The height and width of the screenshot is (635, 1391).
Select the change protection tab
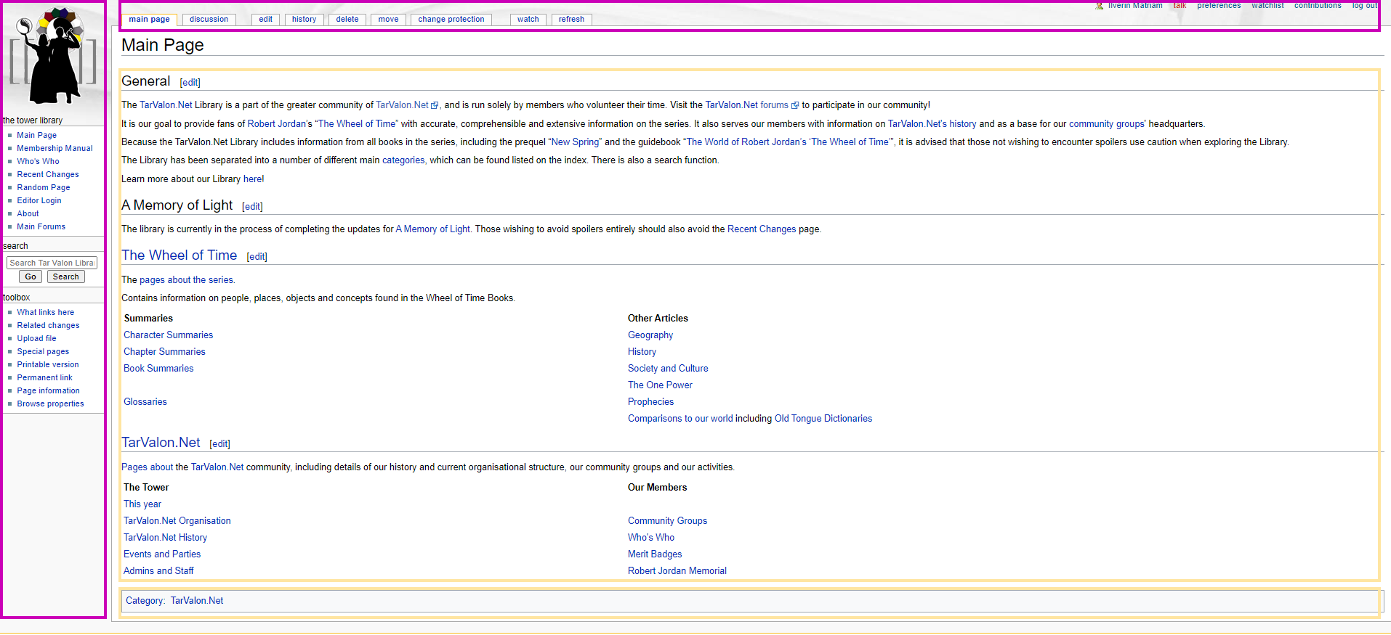[451, 20]
